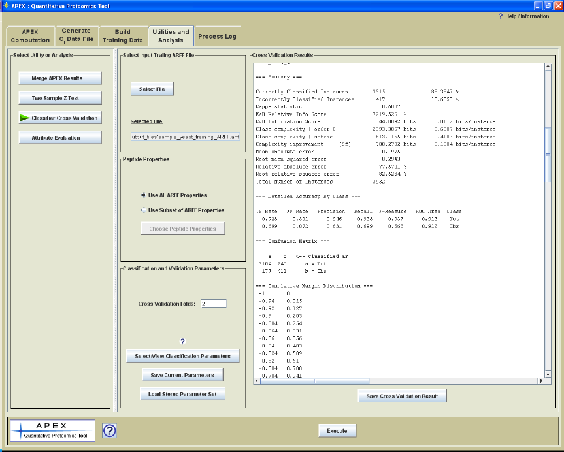Click the round help icon at bottom
The width and height of the screenshot is (564, 452).
(110, 430)
